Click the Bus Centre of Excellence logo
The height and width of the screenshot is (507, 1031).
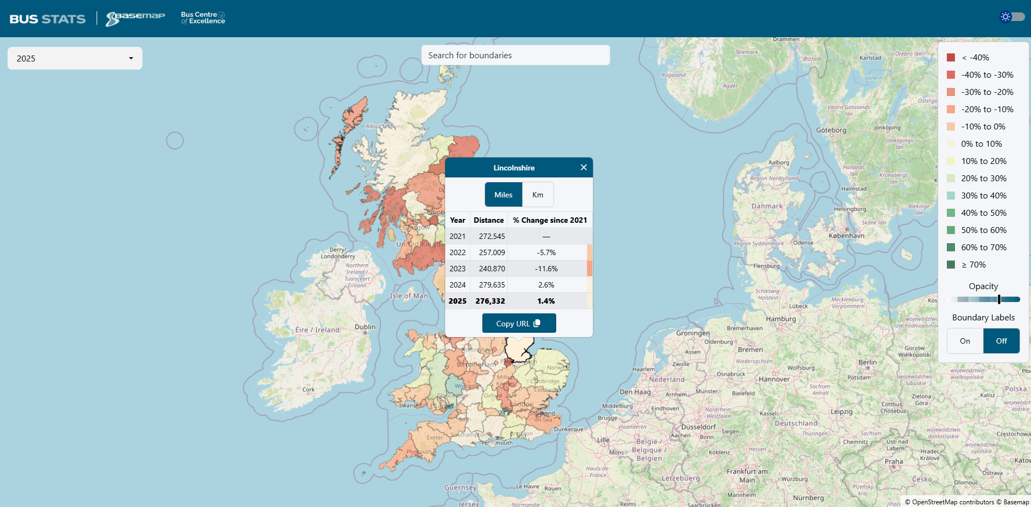point(203,18)
